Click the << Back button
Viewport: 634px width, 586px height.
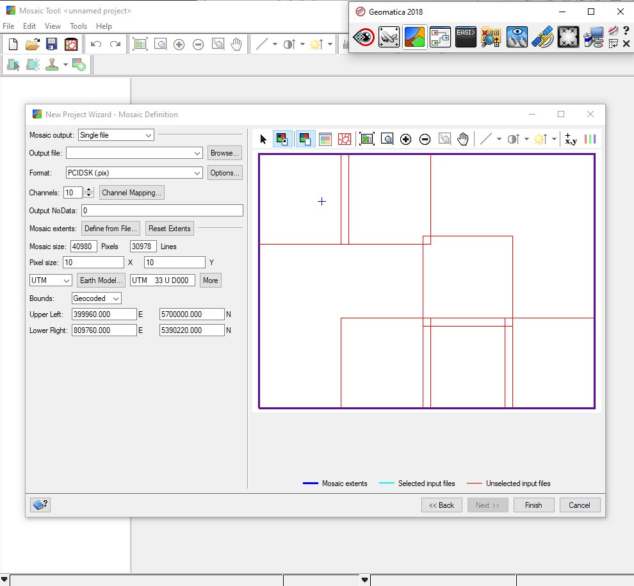(441, 505)
